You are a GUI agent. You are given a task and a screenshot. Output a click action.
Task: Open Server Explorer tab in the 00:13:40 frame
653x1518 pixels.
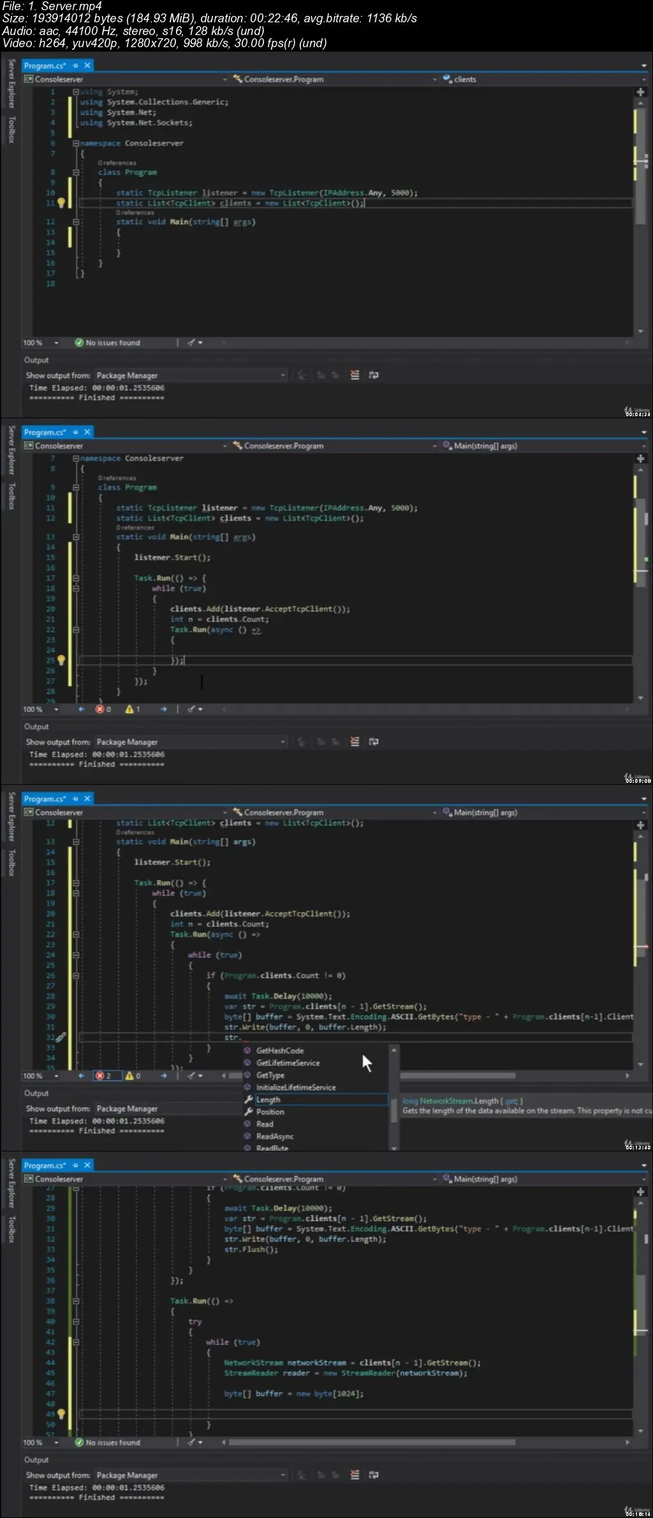pyautogui.click(x=11, y=816)
